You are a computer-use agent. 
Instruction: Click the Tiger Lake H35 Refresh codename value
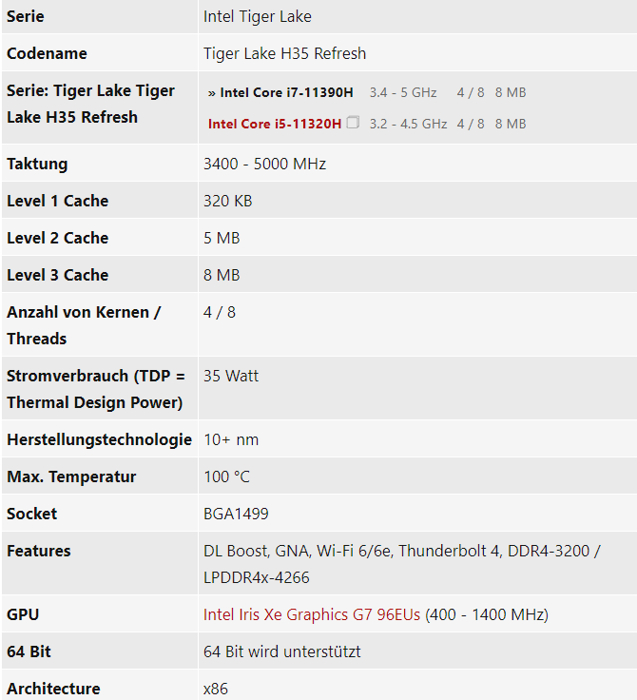click(x=284, y=53)
